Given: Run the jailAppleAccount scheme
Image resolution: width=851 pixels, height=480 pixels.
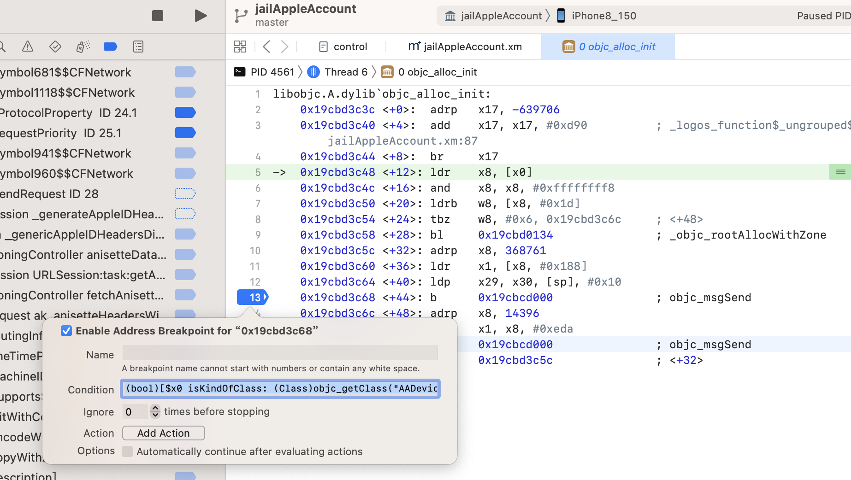Looking at the screenshot, I should pos(201,16).
